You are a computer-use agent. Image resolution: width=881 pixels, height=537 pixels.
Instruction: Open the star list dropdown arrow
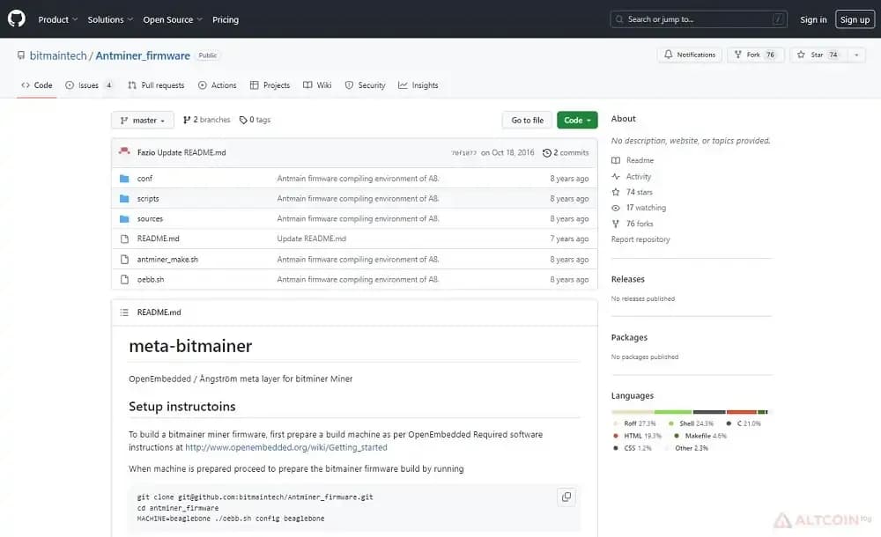pos(855,55)
